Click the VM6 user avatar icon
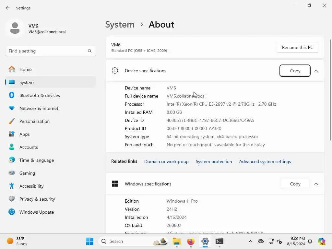Viewport: 332px width, 249px height. [15, 28]
